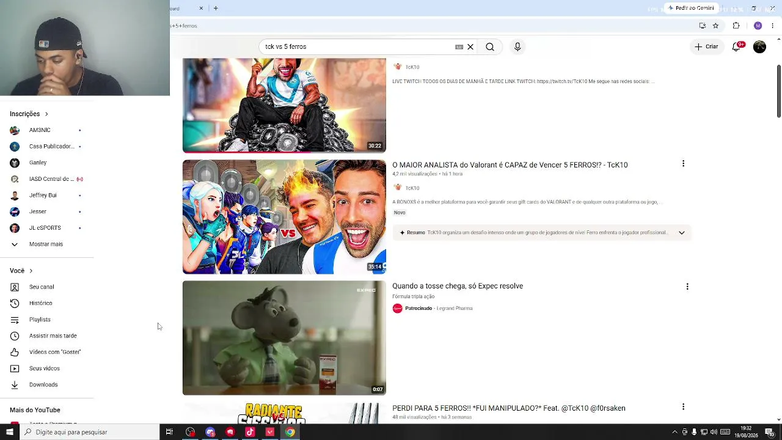
Task: Clear the search box with the X icon
Action: [x=470, y=46]
